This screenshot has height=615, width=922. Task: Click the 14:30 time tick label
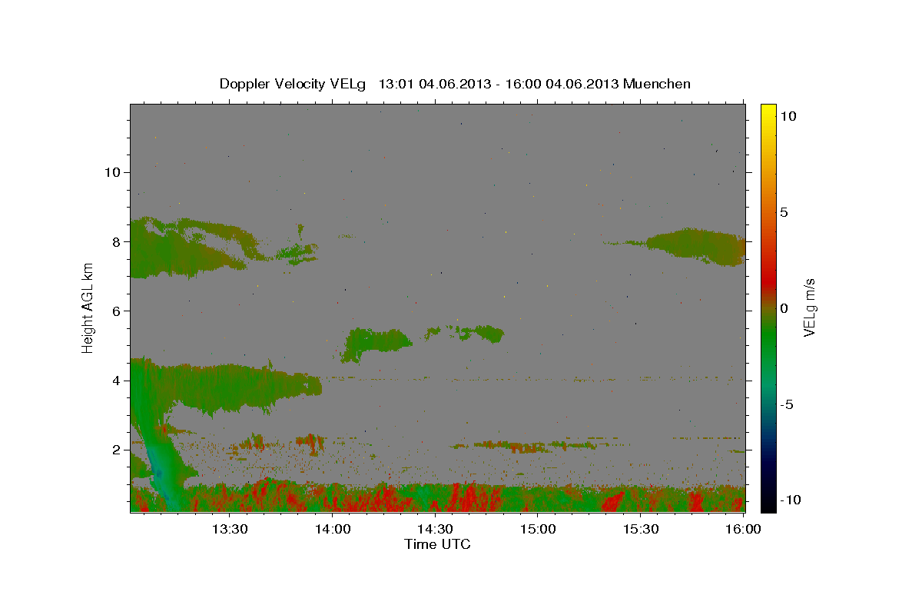tap(435, 529)
